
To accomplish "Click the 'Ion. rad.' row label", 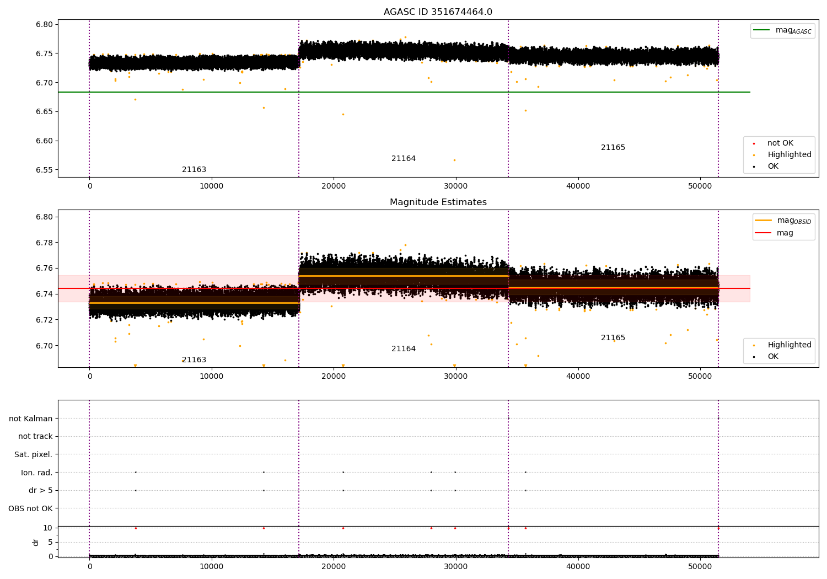I will (x=37, y=473).
